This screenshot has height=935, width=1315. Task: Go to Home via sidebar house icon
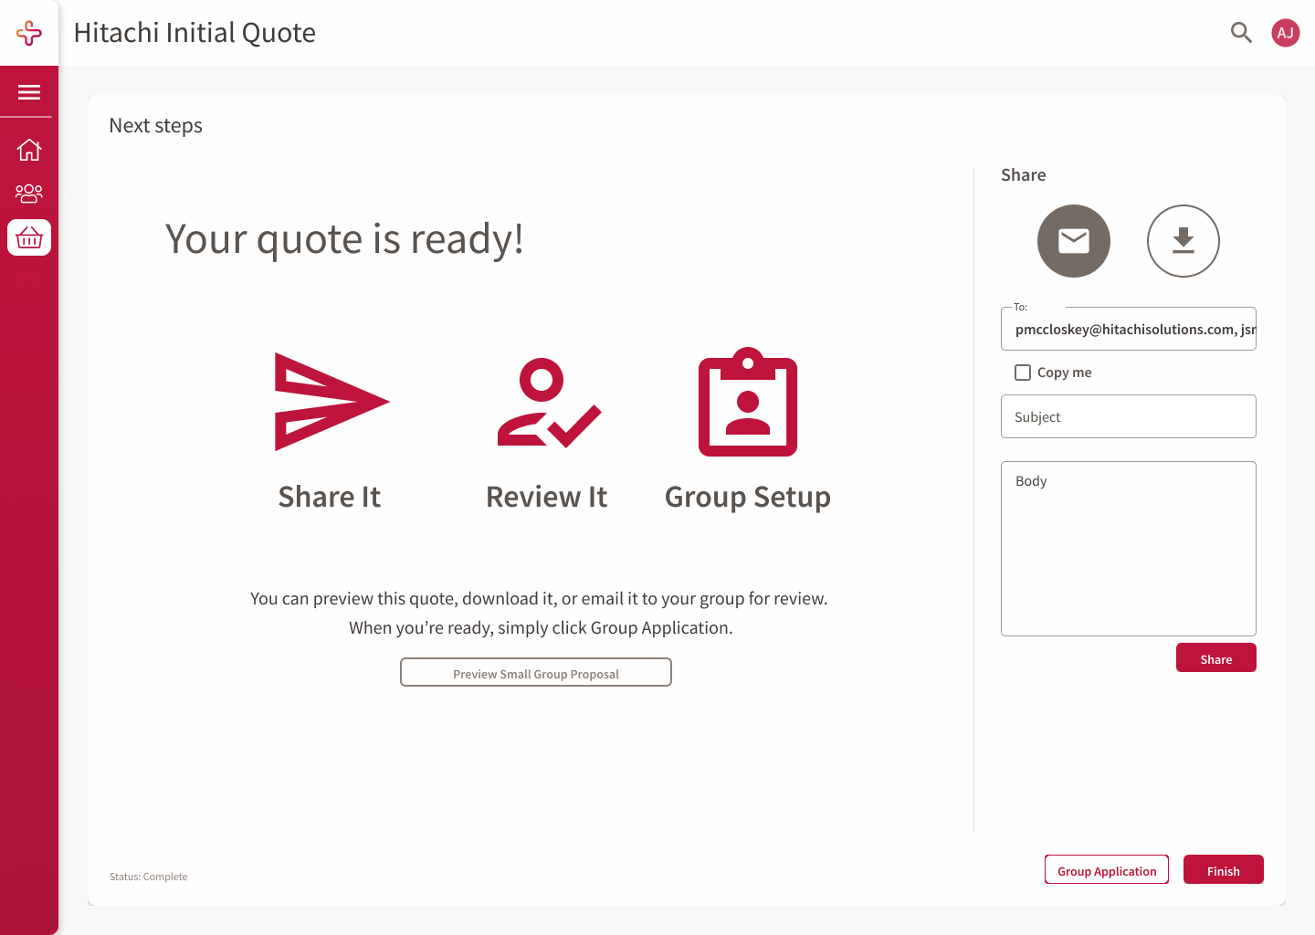point(29,149)
